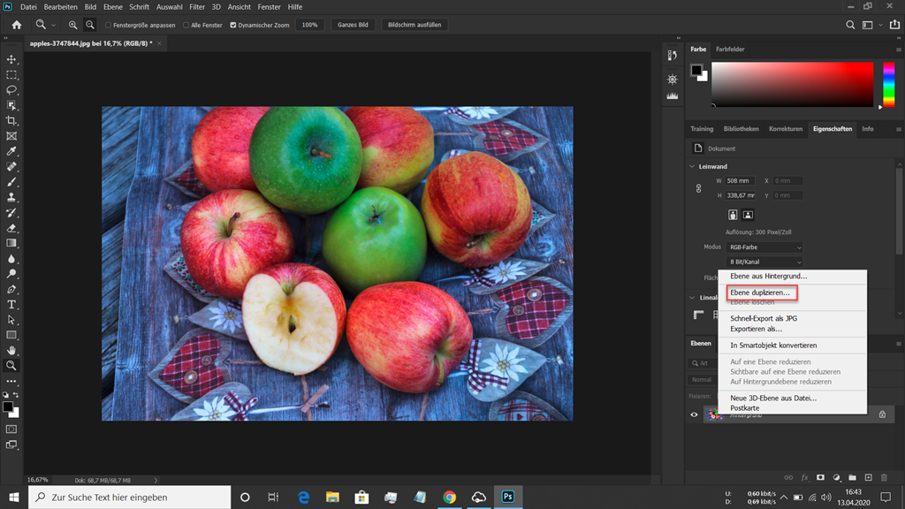Click the zoom-out magnifier in options bar
The image size is (905, 509).
point(90,25)
